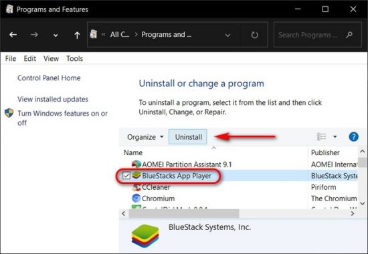Open the View installed updates link

[x=53, y=99]
